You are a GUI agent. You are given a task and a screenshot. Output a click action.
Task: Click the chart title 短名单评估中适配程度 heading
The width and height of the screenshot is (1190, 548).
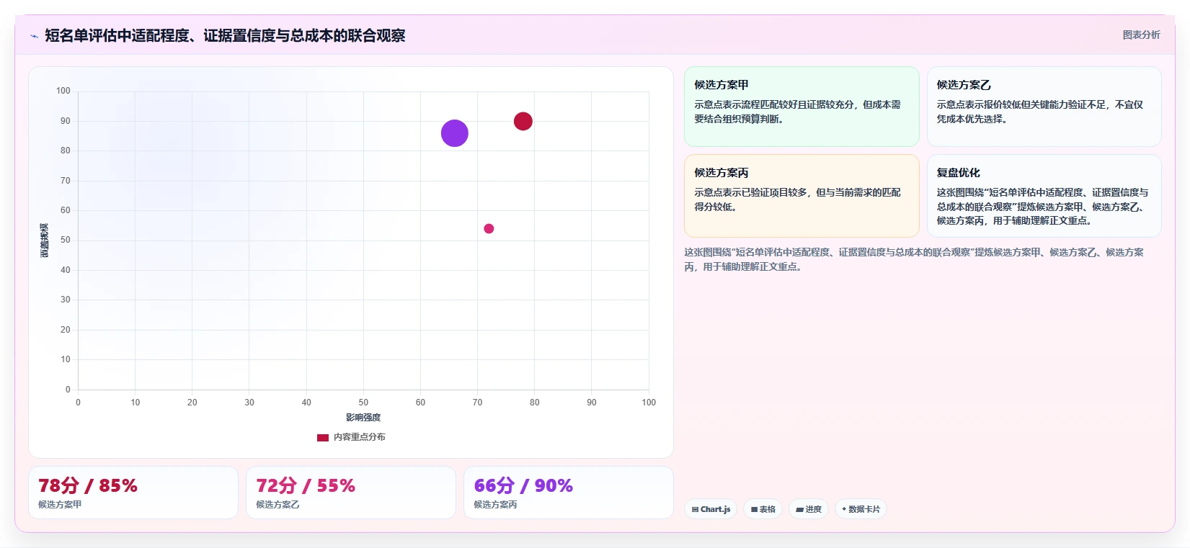[225, 35]
